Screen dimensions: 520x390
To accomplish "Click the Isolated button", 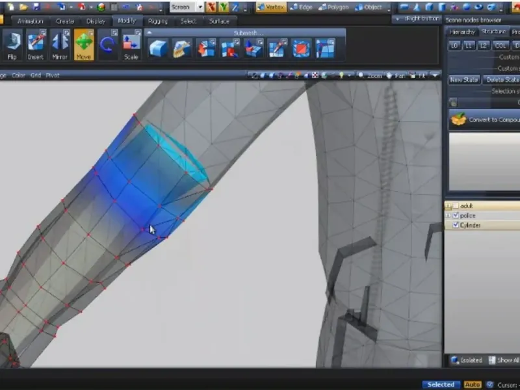I will pos(467,360).
